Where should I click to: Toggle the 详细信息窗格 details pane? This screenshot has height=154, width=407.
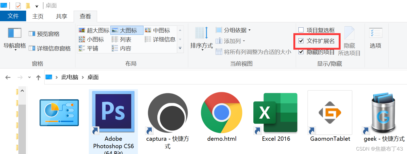coord(50,48)
